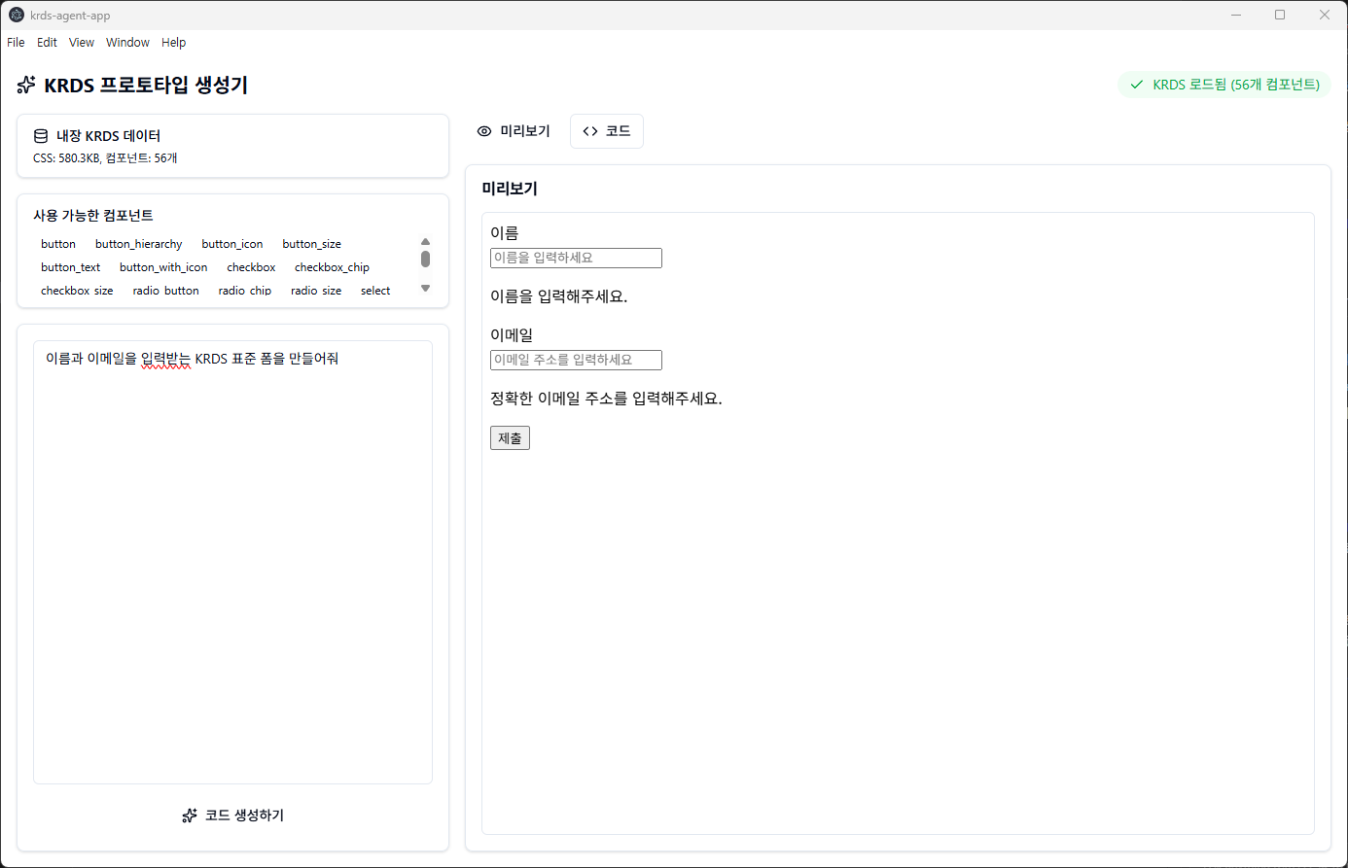
Task: Click the component list scrollbar thumb
Action: pos(425,259)
